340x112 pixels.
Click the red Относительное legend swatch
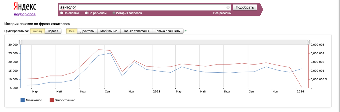[x=52, y=100]
